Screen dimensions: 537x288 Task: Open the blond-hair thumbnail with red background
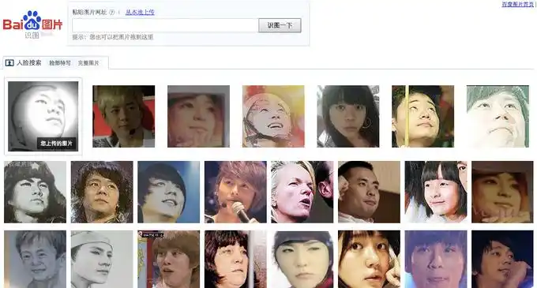click(x=124, y=116)
